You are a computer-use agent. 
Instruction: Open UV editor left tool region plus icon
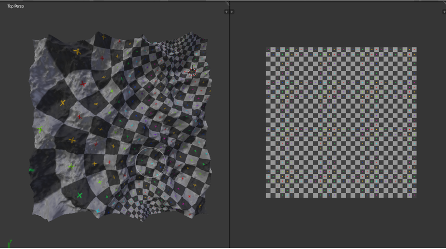point(232,12)
